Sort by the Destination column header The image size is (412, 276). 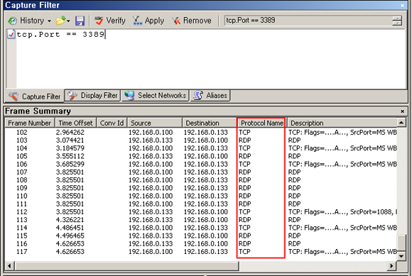coord(210,123)
